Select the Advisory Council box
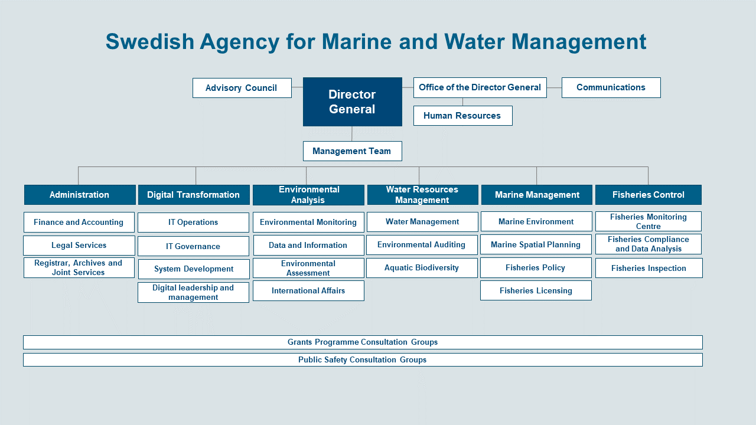 point(242,88)
